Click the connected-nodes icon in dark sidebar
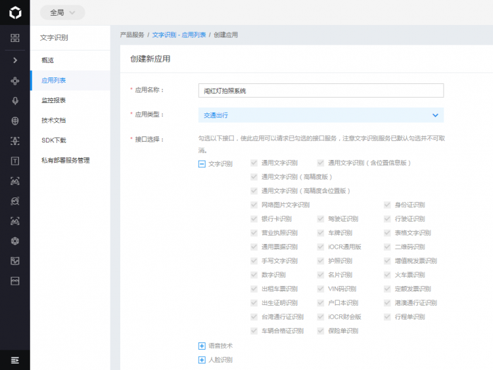This screenshot has width=493, height=370. click(14, 81)
